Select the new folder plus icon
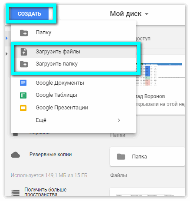Screen dimensions: 190x201 (x=24, y=33)
